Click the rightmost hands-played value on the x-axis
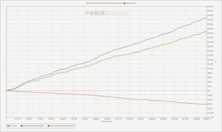Screen dimensions: 222x132 (207, 119)
